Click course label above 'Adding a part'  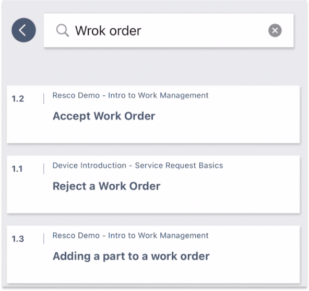[130, 236]
